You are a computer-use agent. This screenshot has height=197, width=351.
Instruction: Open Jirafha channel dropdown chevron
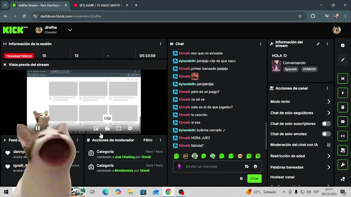pyautogui.click(x=70, y=30)
